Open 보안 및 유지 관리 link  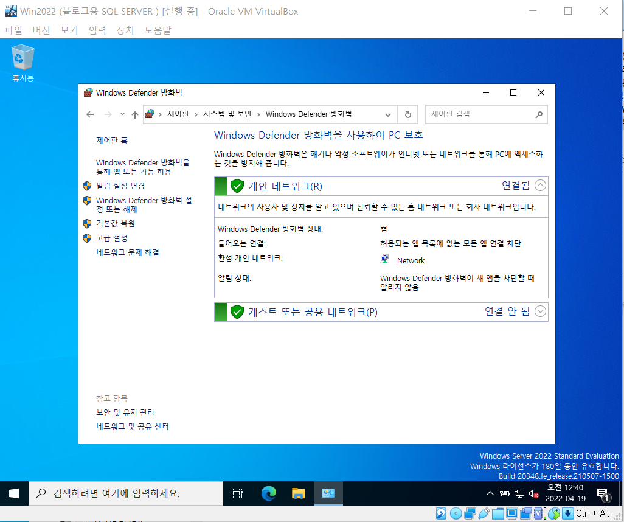125,412
